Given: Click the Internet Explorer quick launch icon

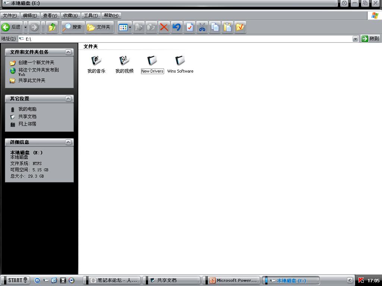Looking at the screenshot, I should [x=54, y=280].
